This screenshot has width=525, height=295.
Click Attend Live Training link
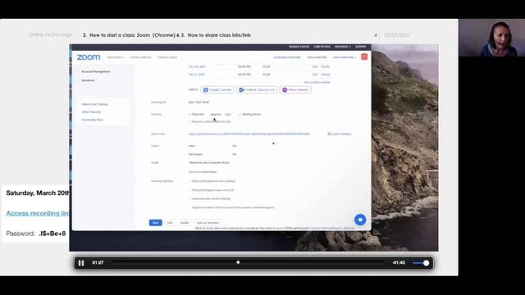[94, 104]
